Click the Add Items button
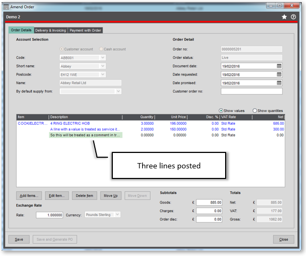The image size is (306, 256). click(x=29, y=195)
